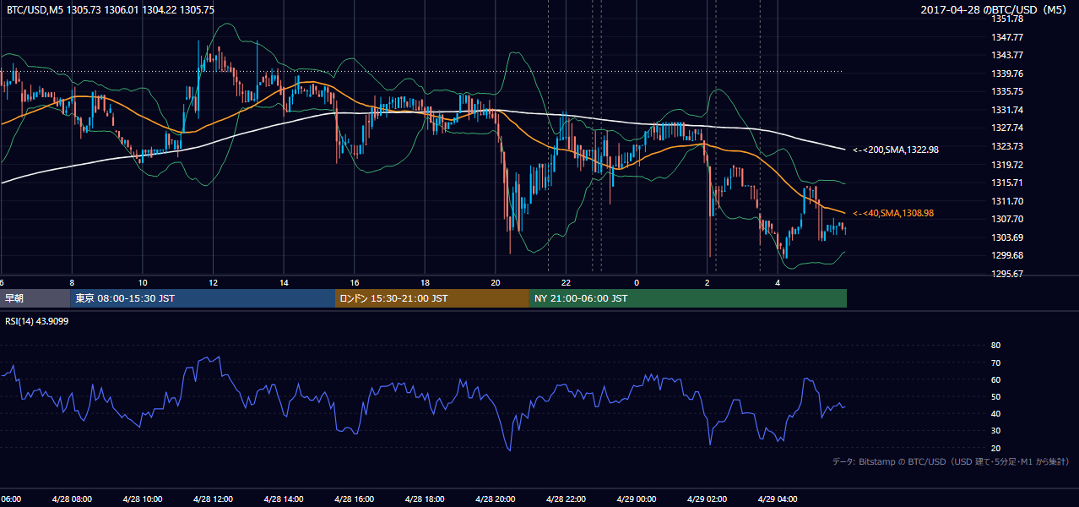1079x507 pixels.
Task: Click price axis value 1343.77
Action: tap(1007, 55)
